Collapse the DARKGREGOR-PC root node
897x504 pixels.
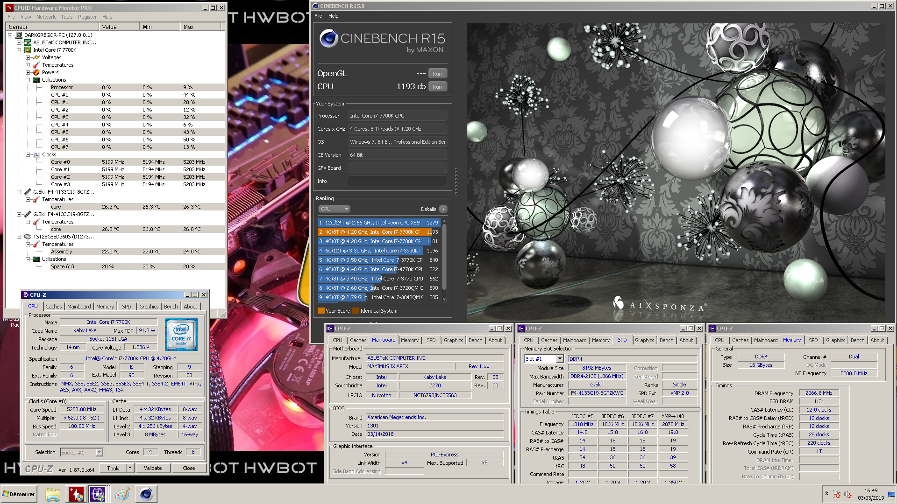10,35
